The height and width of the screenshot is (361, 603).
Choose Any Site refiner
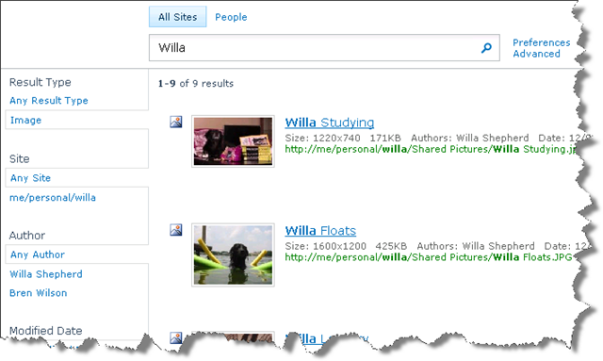coord(30,178)
